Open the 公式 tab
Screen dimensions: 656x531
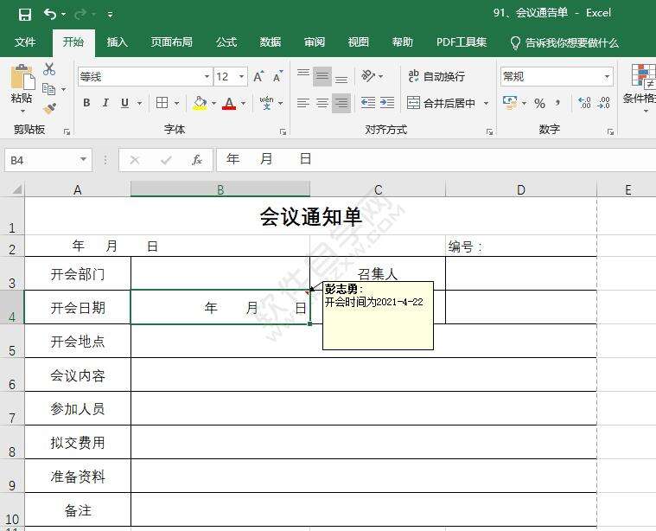[226, 42]
